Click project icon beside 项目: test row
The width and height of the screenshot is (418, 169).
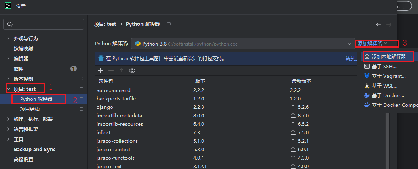pos(82,89)
